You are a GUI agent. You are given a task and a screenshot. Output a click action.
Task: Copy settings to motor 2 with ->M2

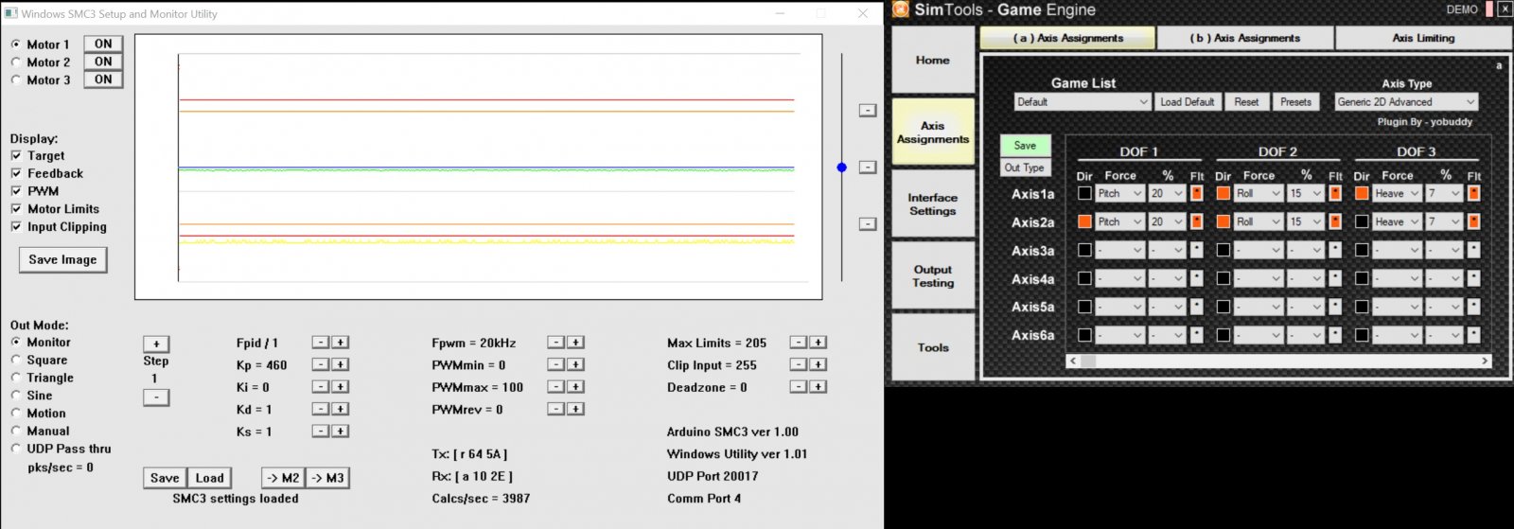click(x=282, y=478)
